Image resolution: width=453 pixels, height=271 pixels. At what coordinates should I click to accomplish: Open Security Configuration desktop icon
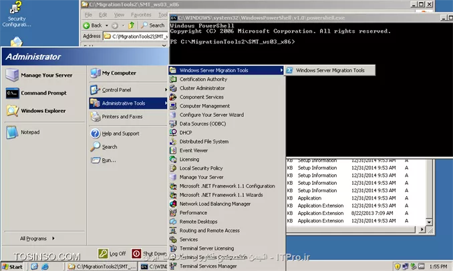click(16, 14)
